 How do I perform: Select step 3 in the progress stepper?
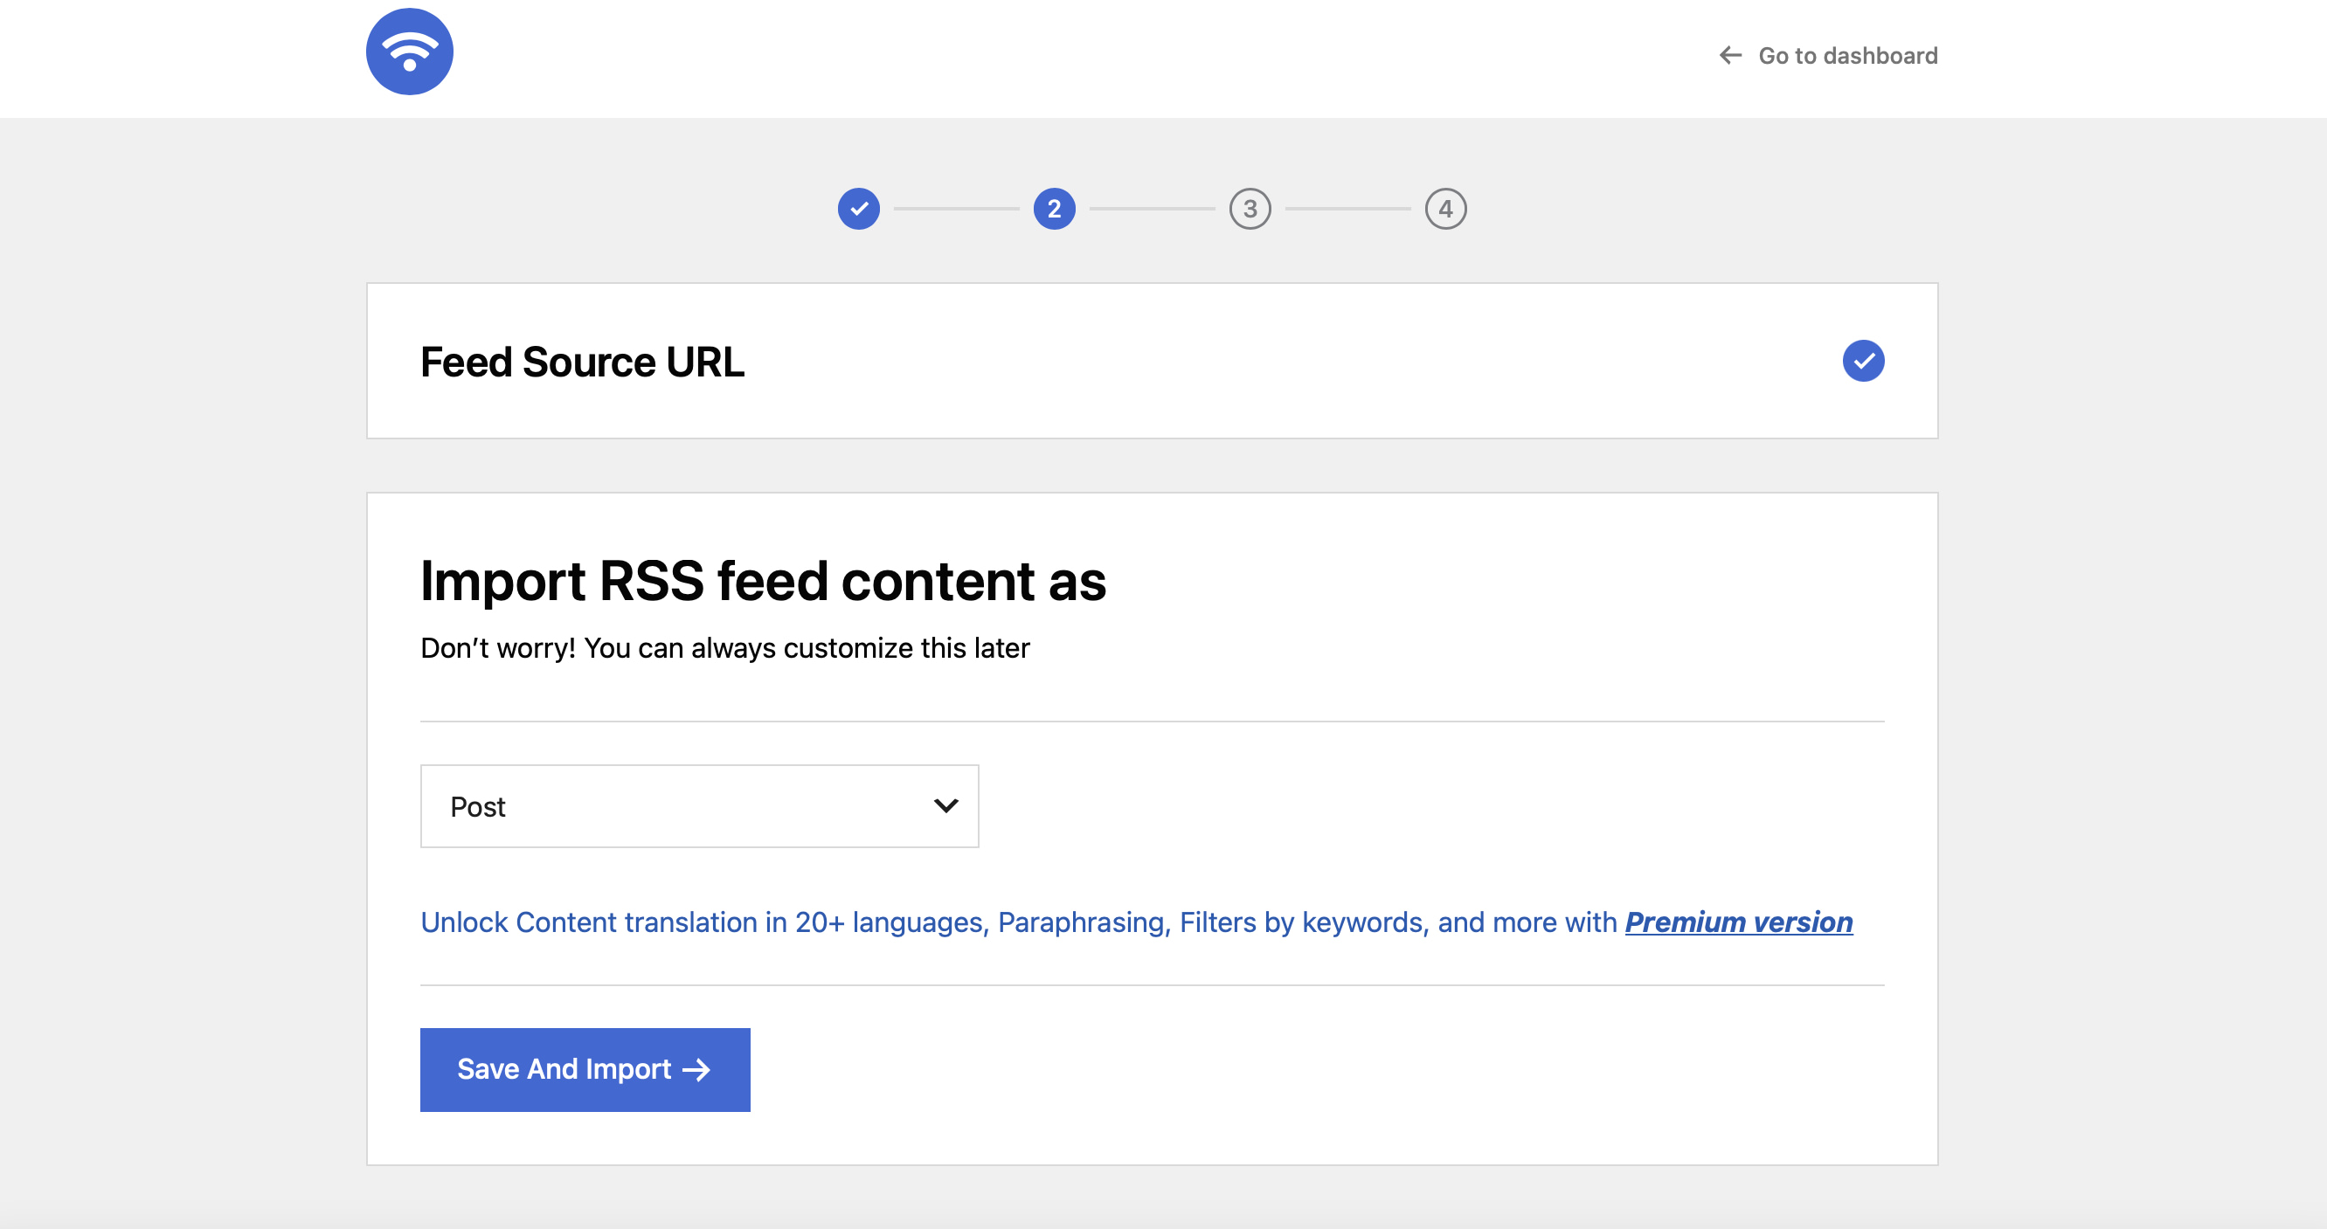(1250, 208)
